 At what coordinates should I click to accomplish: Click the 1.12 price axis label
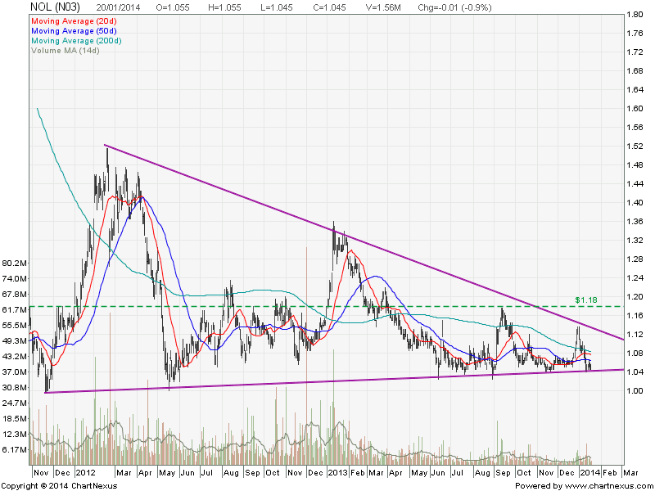[x=635, y=334]
